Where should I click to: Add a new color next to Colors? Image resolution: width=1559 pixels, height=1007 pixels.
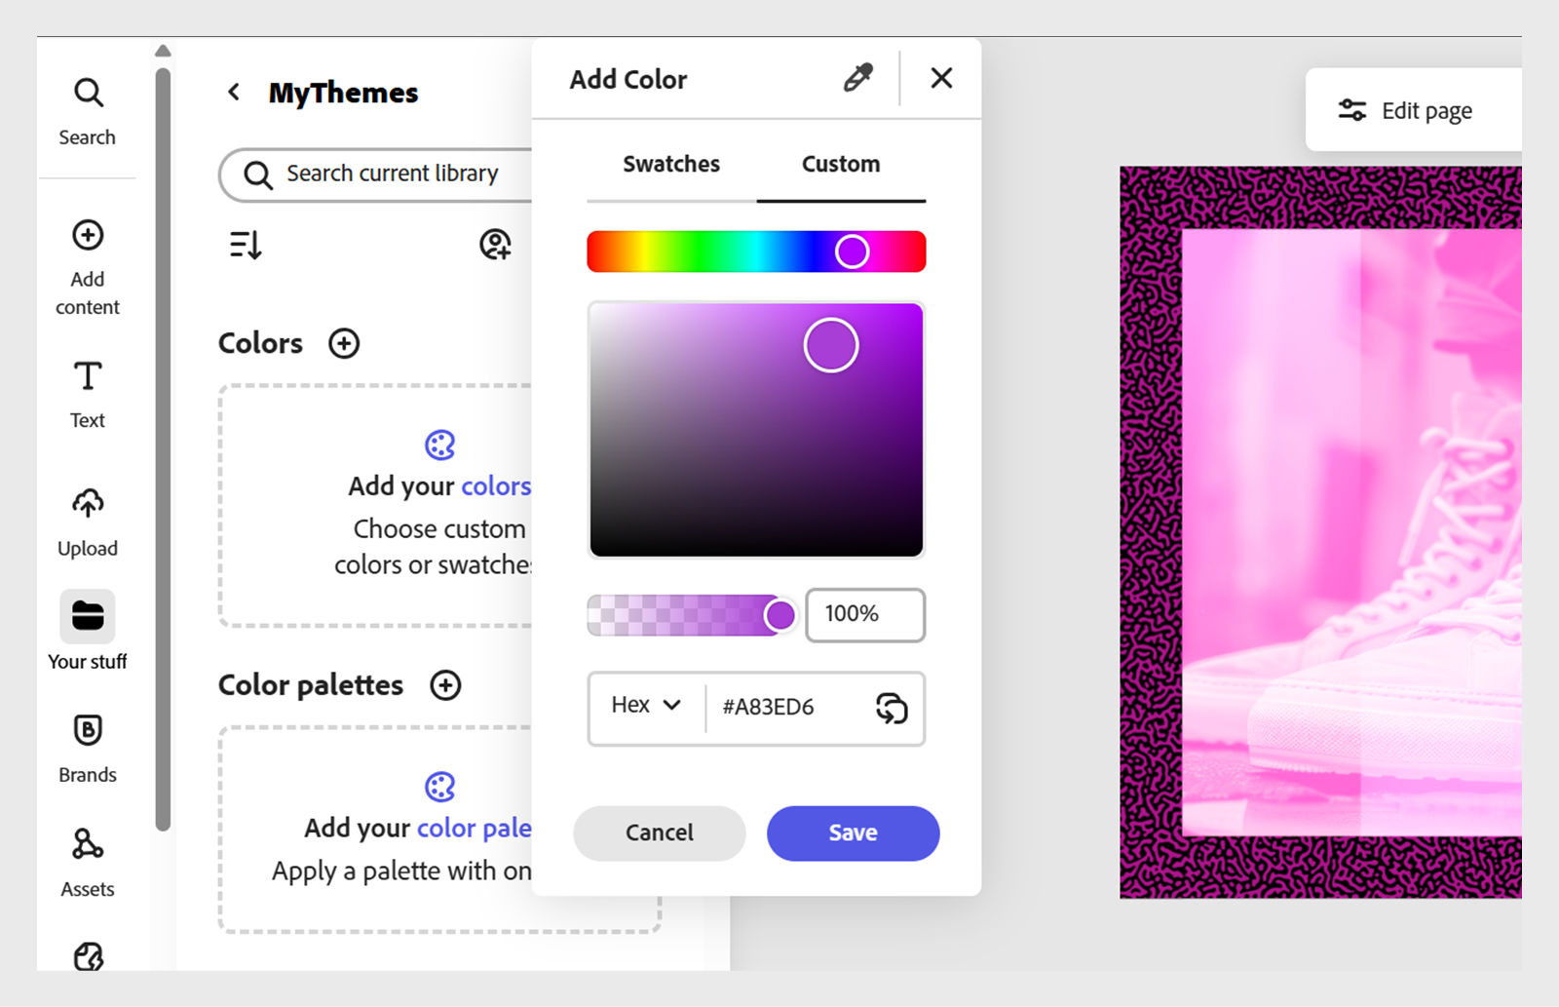coord(344,343)
